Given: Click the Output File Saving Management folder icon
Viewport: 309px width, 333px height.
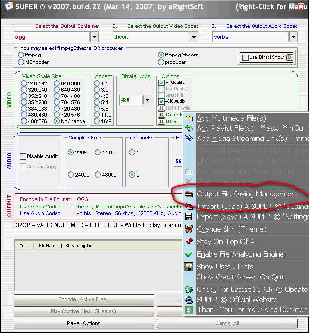Looking at the screenshot, I should (189, 194).
